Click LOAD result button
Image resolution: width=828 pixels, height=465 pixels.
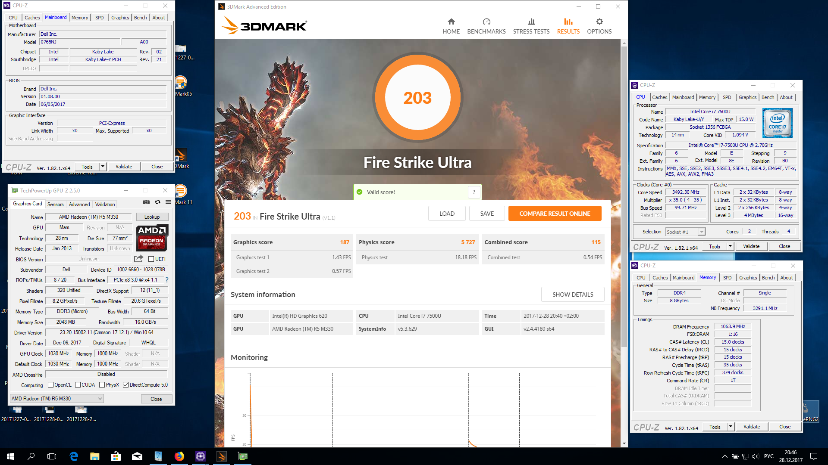coord(447,214)
